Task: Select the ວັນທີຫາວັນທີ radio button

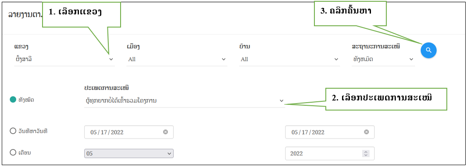Action: [x=13, y=131]
